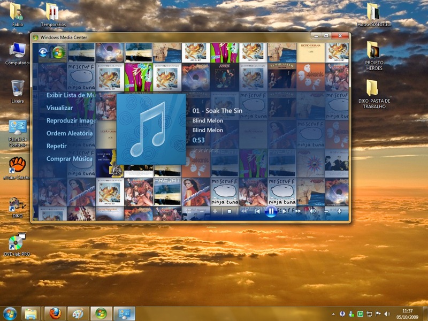Click the channel plus button left of stop
The image size is (428, 321).
click(215, 211)
